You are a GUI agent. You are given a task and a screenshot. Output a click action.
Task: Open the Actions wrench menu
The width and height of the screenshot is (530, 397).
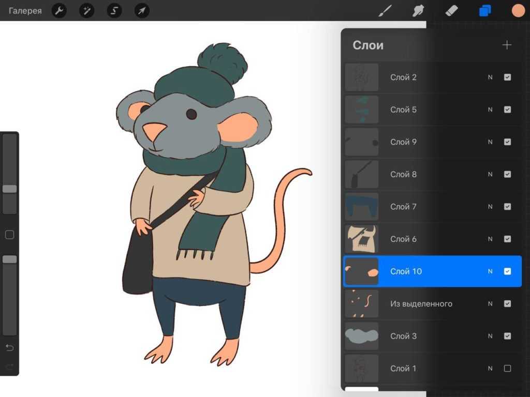[60, 10]
